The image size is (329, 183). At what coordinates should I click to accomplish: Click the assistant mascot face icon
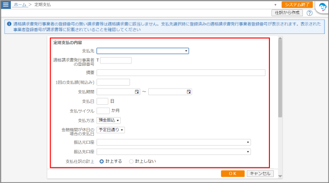323,7
